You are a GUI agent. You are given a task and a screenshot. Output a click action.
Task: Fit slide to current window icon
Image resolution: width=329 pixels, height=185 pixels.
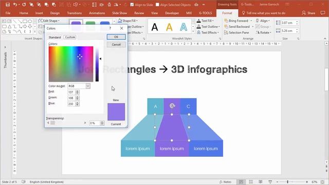click(x=322, y=182)
